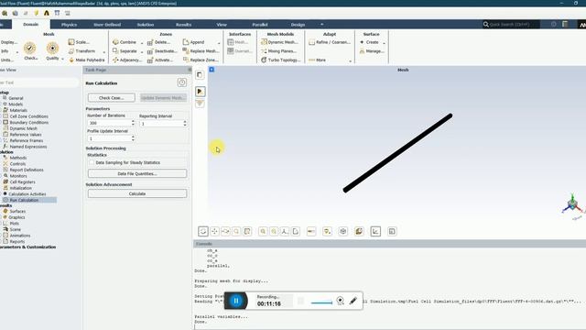Click Make Polyhedra

pos(87,60)
